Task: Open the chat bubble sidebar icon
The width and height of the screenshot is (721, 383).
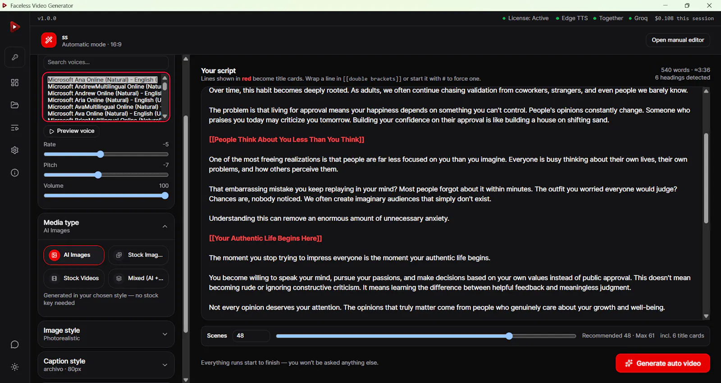Action: coord(15,345)
